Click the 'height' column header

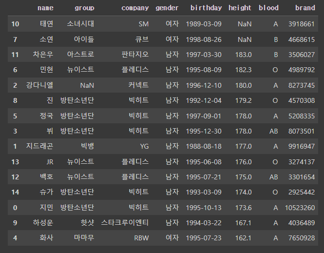click(240, 8)
